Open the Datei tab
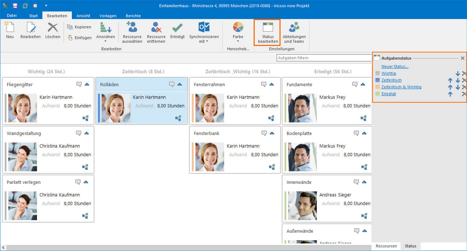Viewport: 467px width, 251px height. (12, 15)
